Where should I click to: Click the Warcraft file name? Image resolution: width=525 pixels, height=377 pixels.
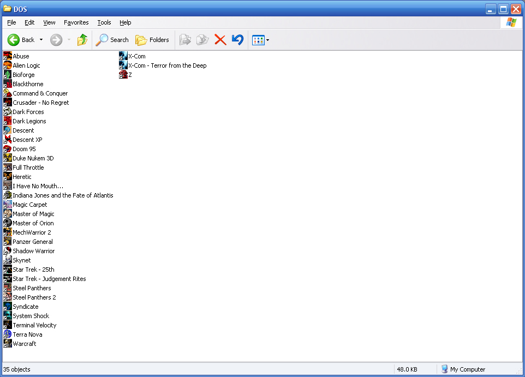(x=25, y=344)
